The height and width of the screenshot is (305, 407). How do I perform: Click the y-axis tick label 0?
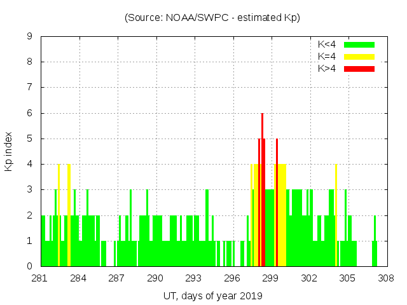tap(30, 266)
